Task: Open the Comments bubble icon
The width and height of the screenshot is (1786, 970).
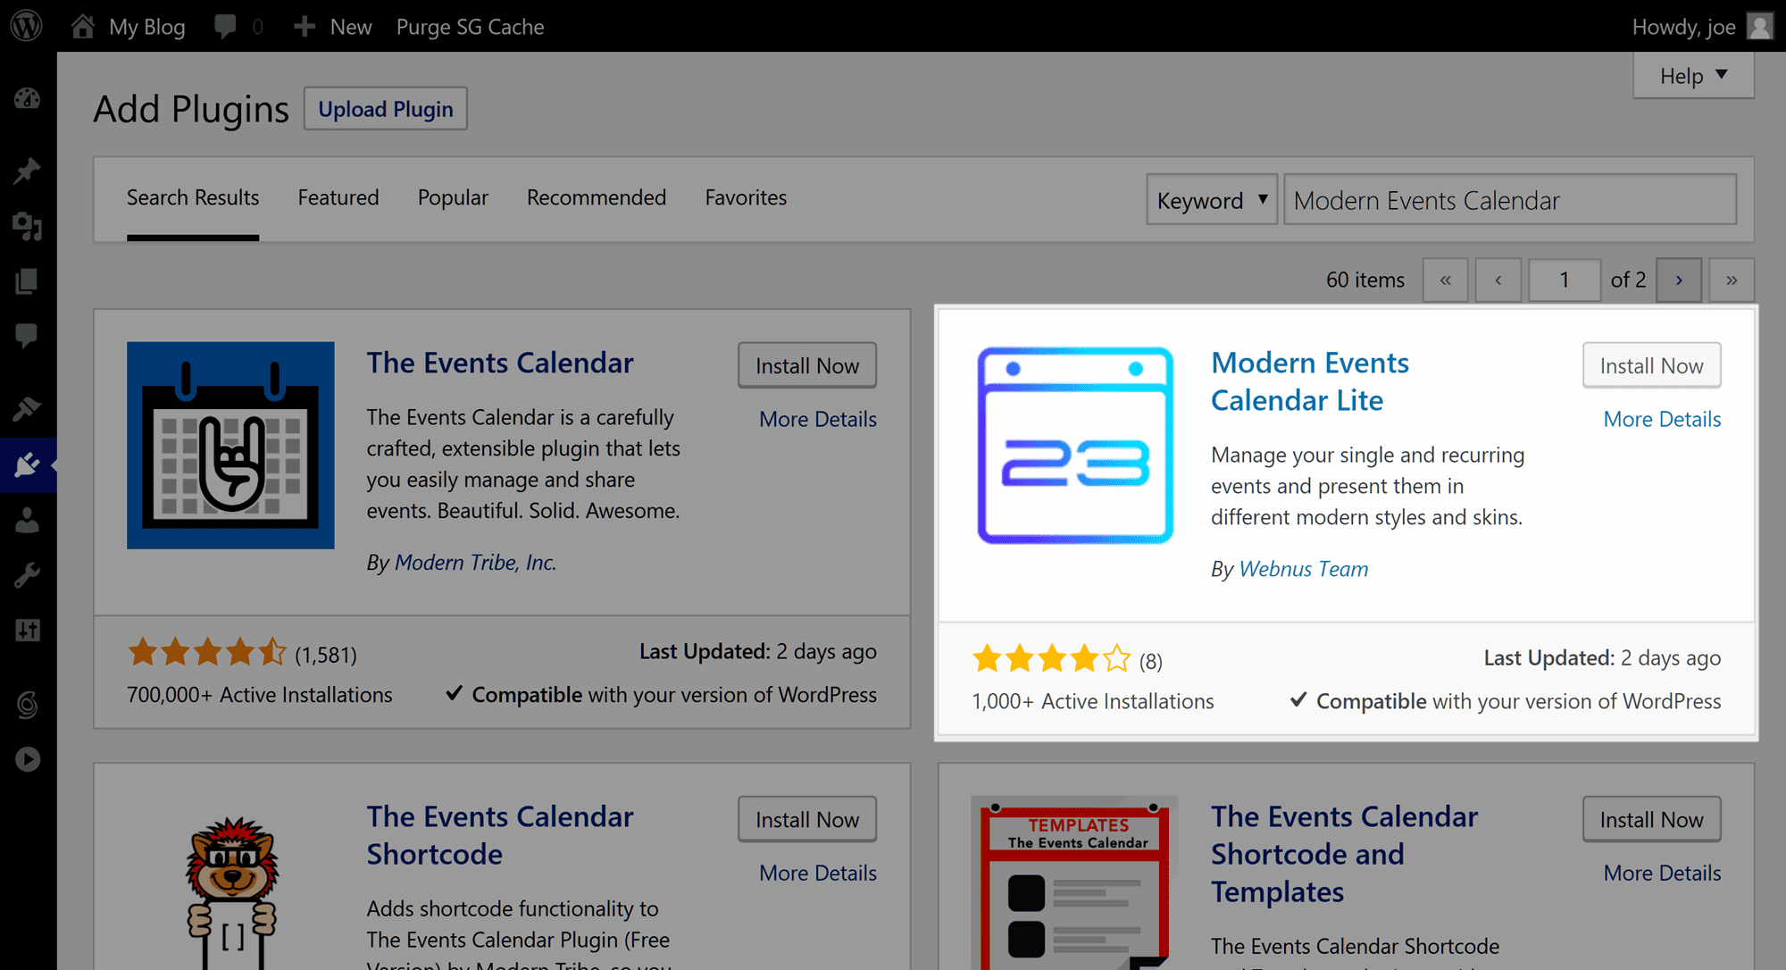Action: pos(27,335)
